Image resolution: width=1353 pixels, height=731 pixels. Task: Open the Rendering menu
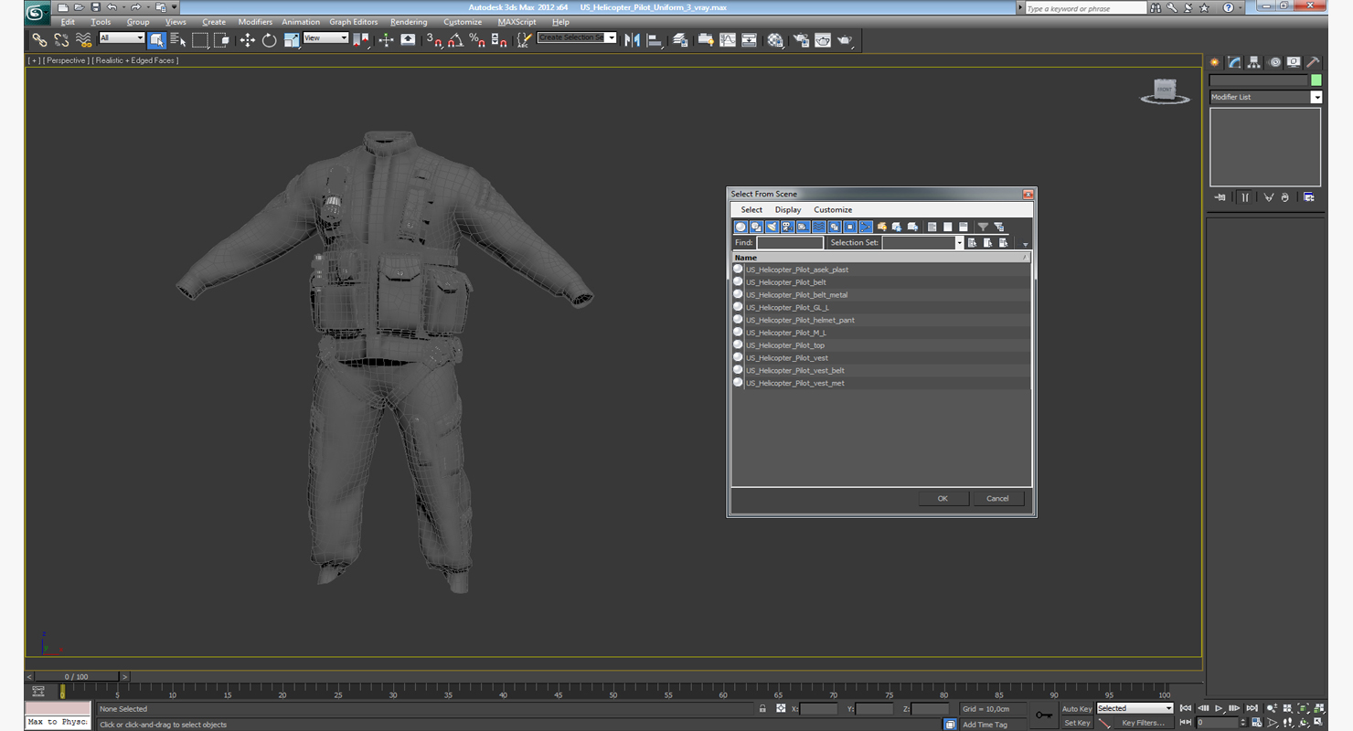point(409,22)
